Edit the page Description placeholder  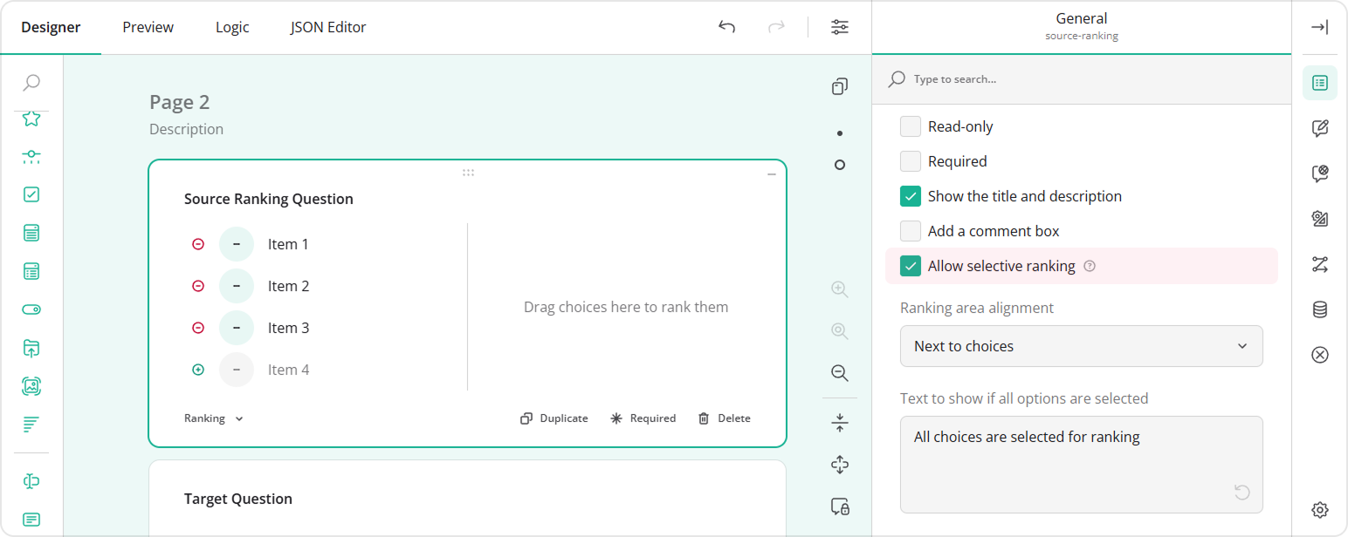(187, 129)
